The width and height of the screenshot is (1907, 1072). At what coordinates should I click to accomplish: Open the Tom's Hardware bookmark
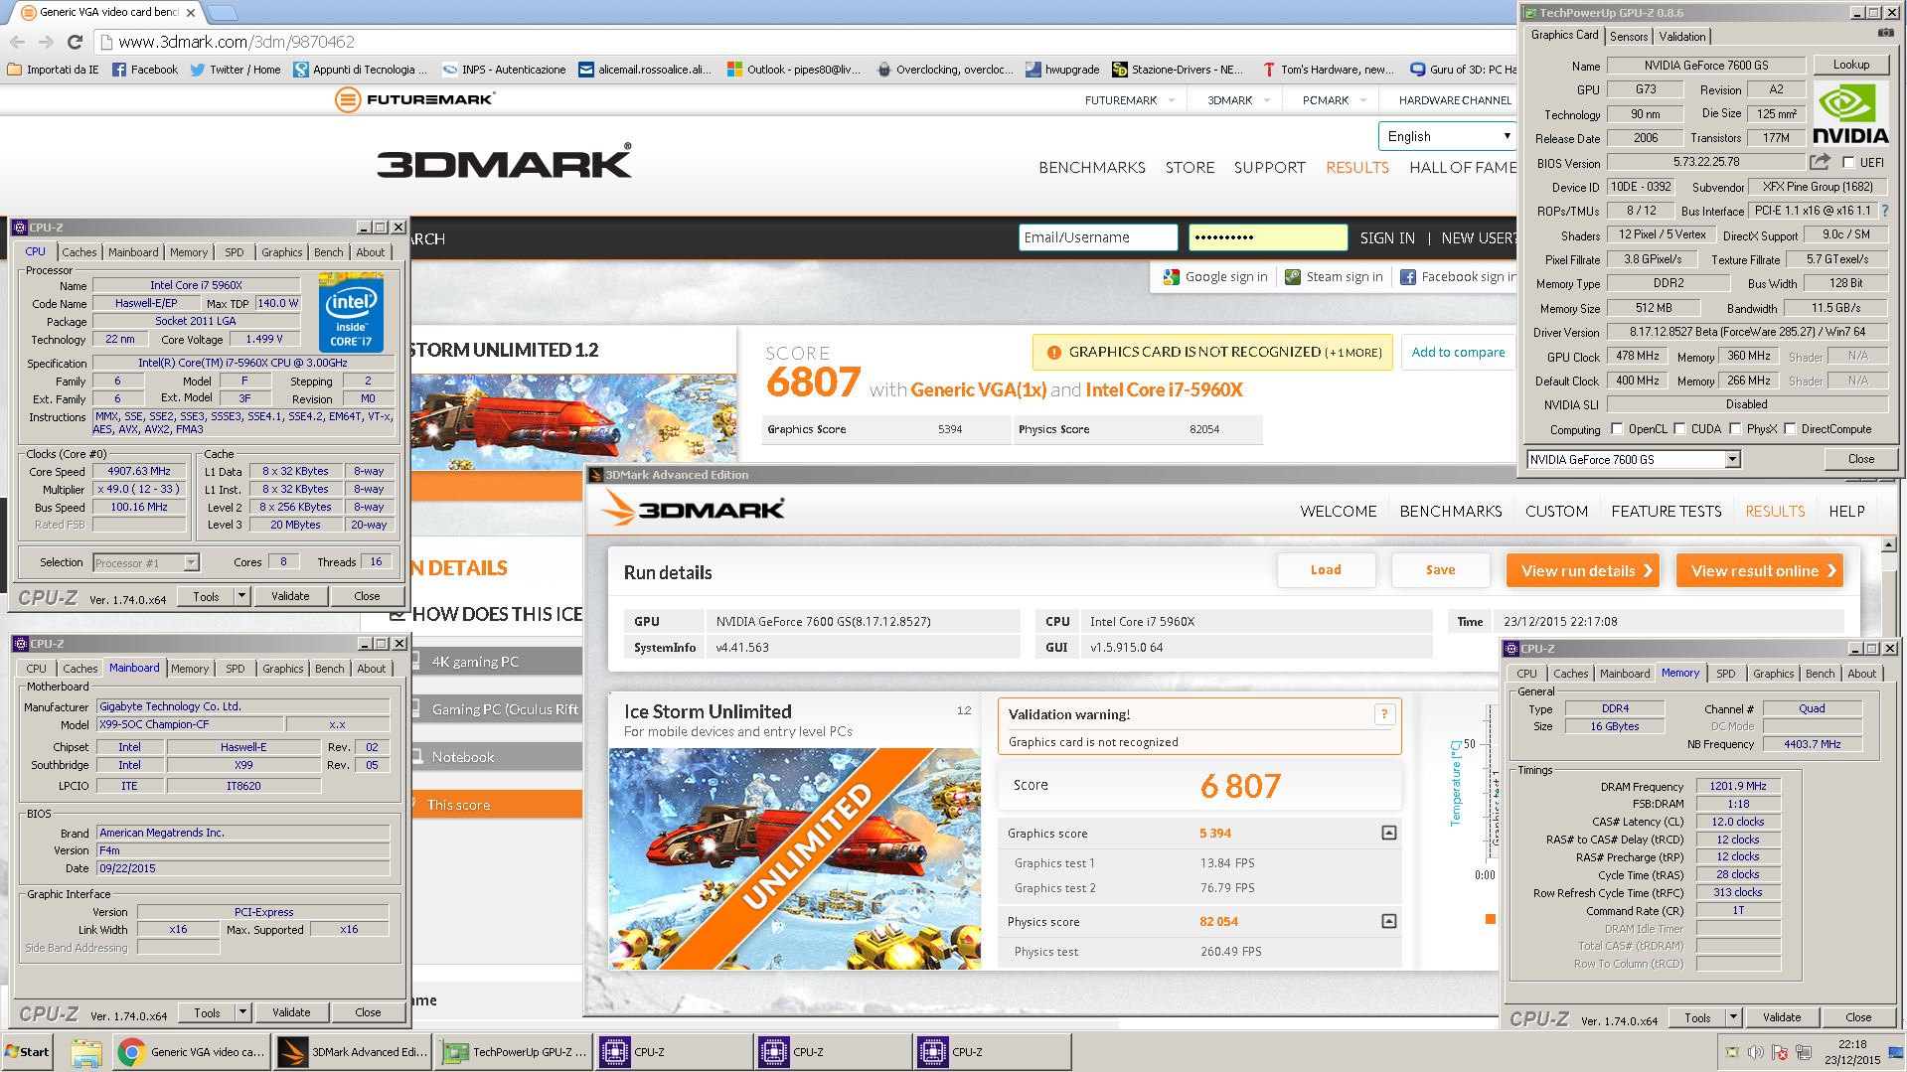pyautogui.click(x=1329, y=70)
